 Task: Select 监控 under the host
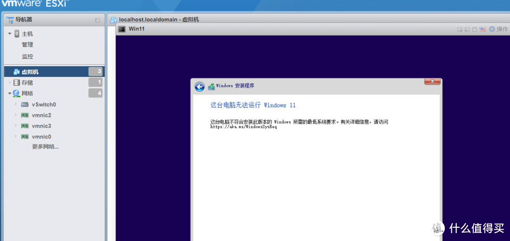point(27,57)
